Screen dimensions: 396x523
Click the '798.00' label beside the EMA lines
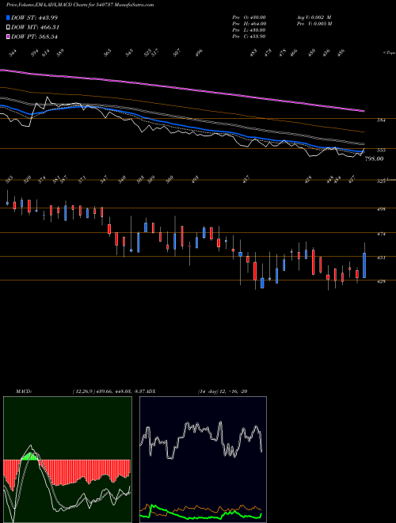tap(374, 158)
